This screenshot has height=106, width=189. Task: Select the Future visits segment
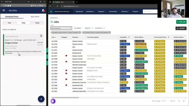(x=37, y=23)
